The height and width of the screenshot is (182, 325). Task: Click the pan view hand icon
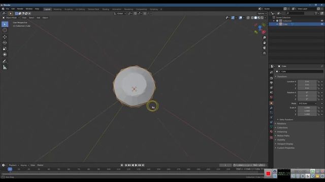[264, 42]
